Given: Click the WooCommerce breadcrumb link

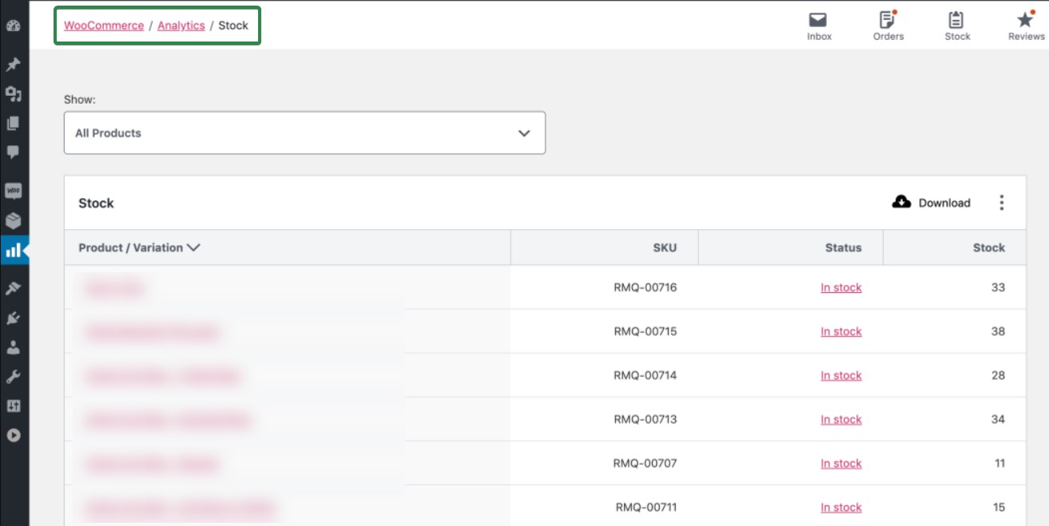Looking at the screenshot, I should click(102, 25).
